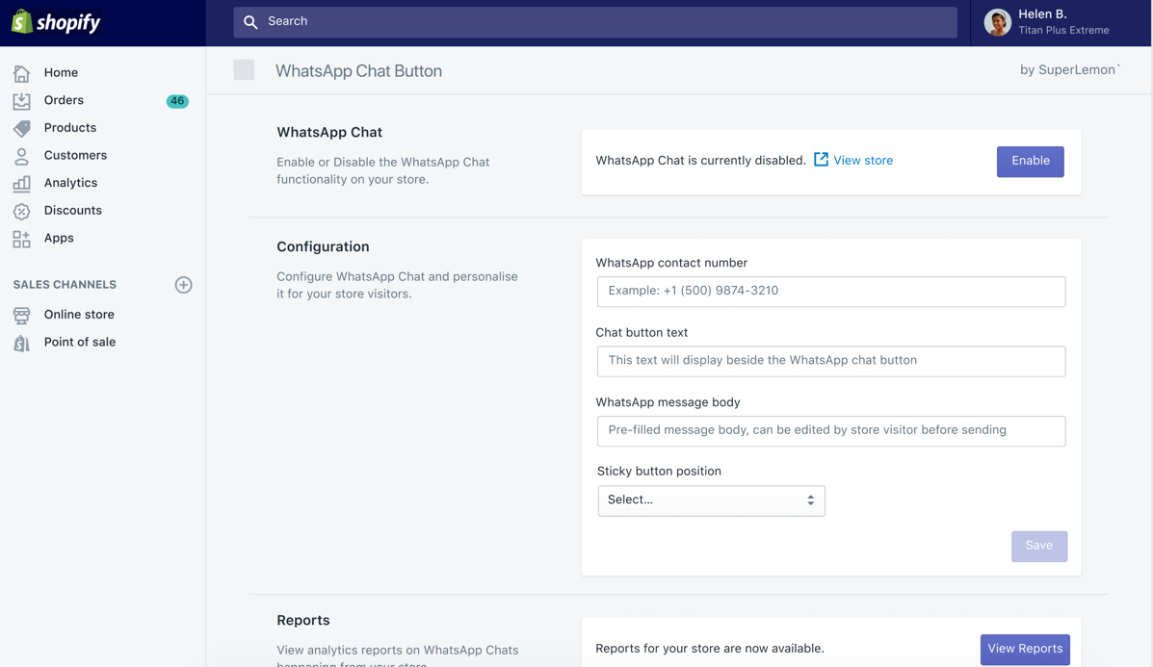This screenshot has height=667, width=1153.
Task: Click the Save button
Action: click(x=1039, y=546)
